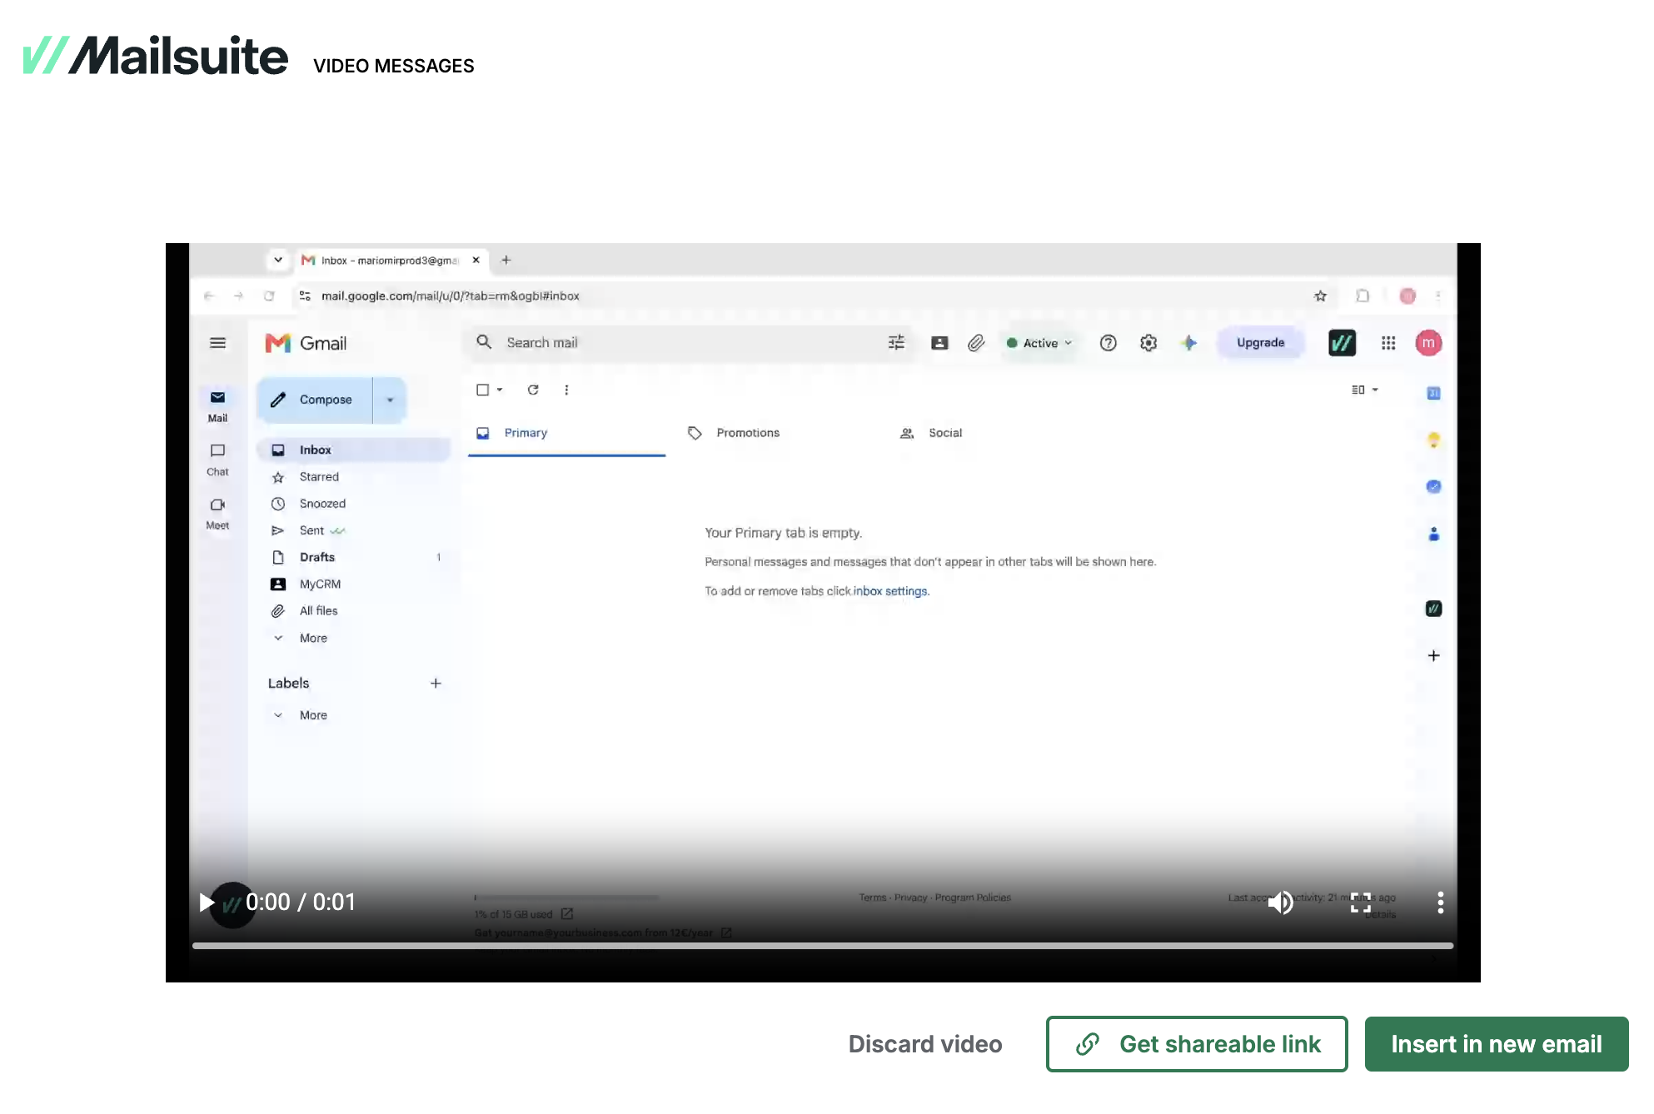
Task: Play the recorded video message
Action: 207,903
